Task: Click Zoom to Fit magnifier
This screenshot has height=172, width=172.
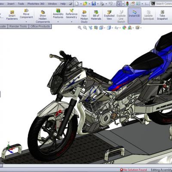Action: point(80,28)
